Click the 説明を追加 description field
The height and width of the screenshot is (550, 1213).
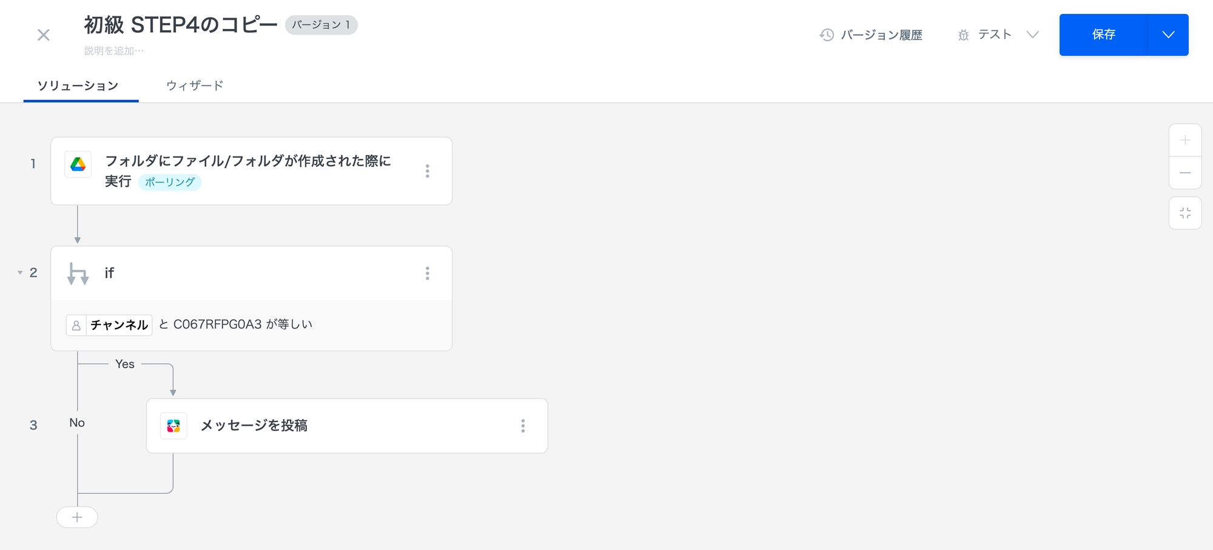[x=114, y=51]
